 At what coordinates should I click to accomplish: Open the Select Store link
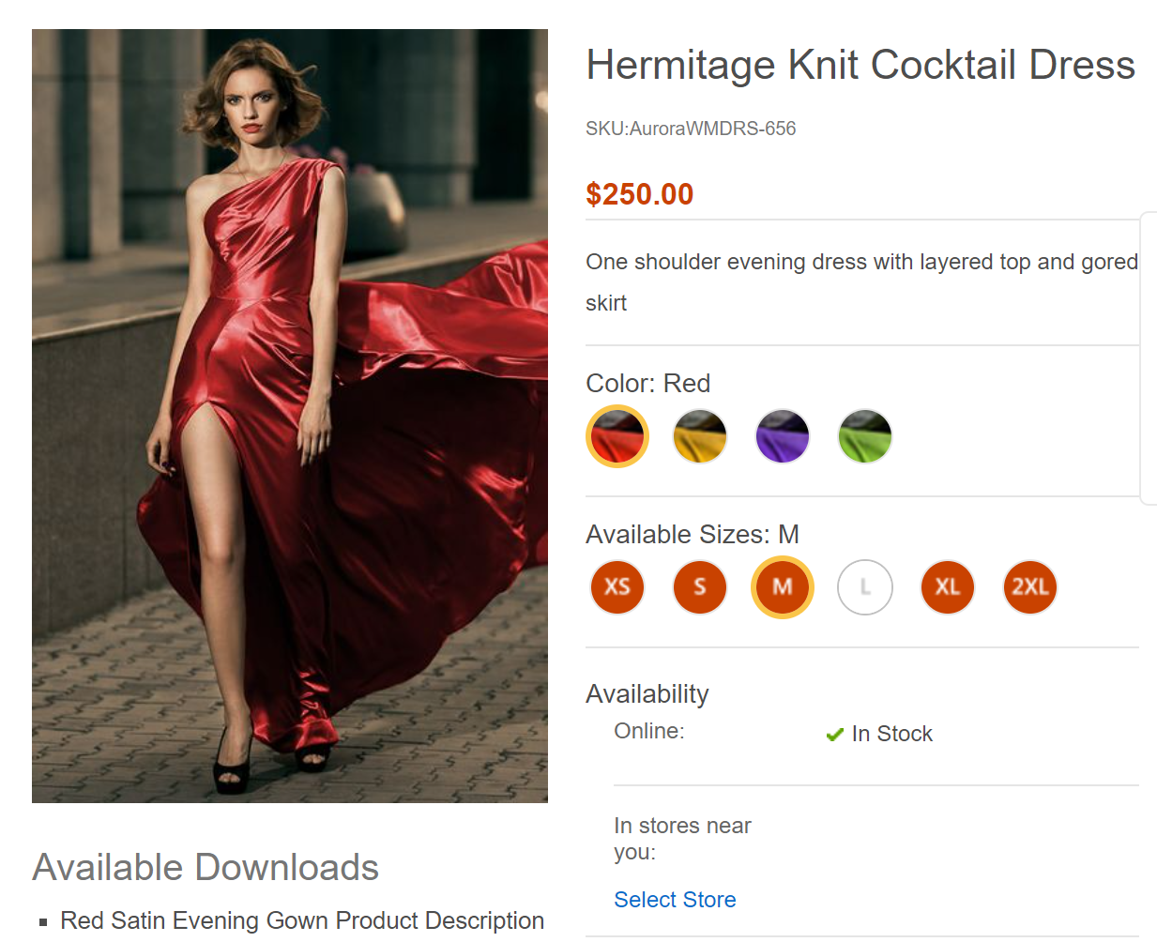[675, 900]
